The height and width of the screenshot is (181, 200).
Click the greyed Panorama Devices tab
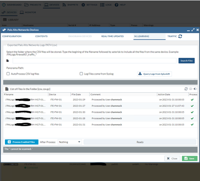point(80,36)
